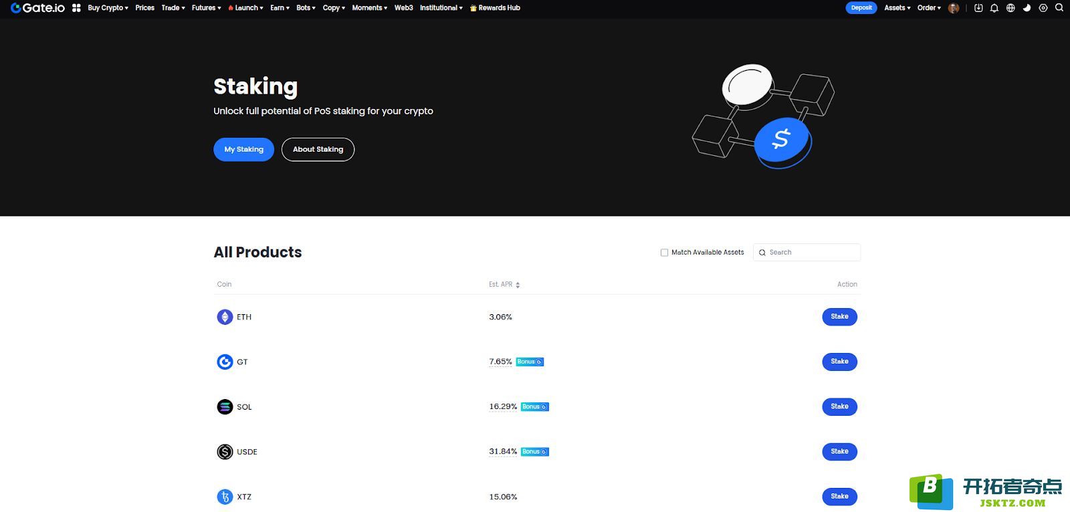Click the GT 7.65% APR value
The image size is (1070, 512).
(500, 362)
